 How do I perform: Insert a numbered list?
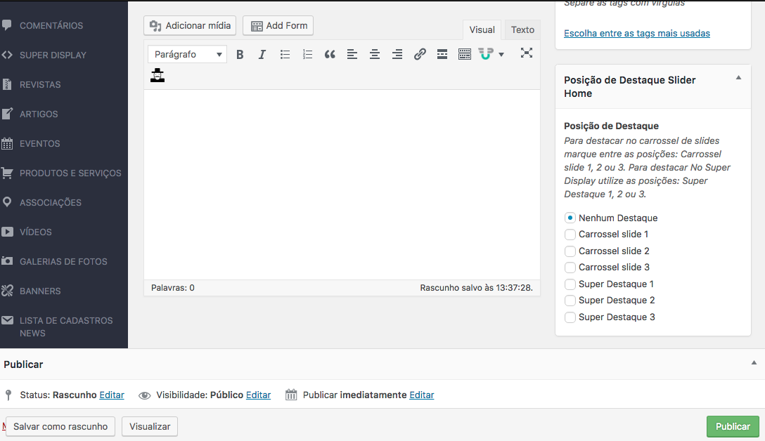(x=307, y=54)
